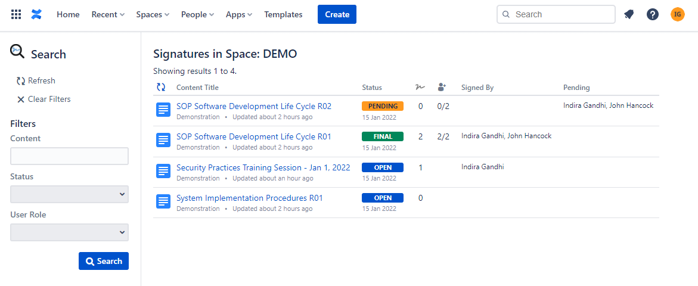This screenshot has height=286, width=698.
Task: Click the refresh icon in table header
Action: tap(161, 87)
